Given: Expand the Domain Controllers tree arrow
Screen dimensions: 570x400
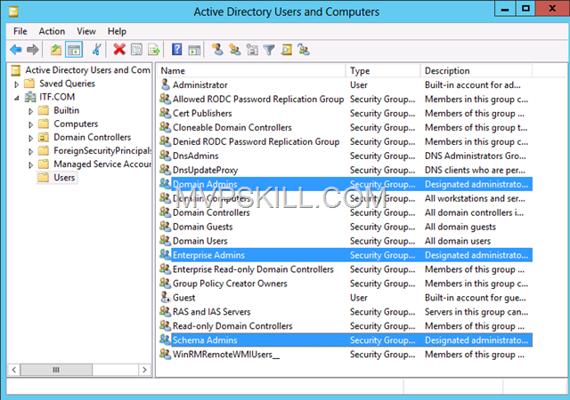Looking at the screenshot, I should (30, 138).
